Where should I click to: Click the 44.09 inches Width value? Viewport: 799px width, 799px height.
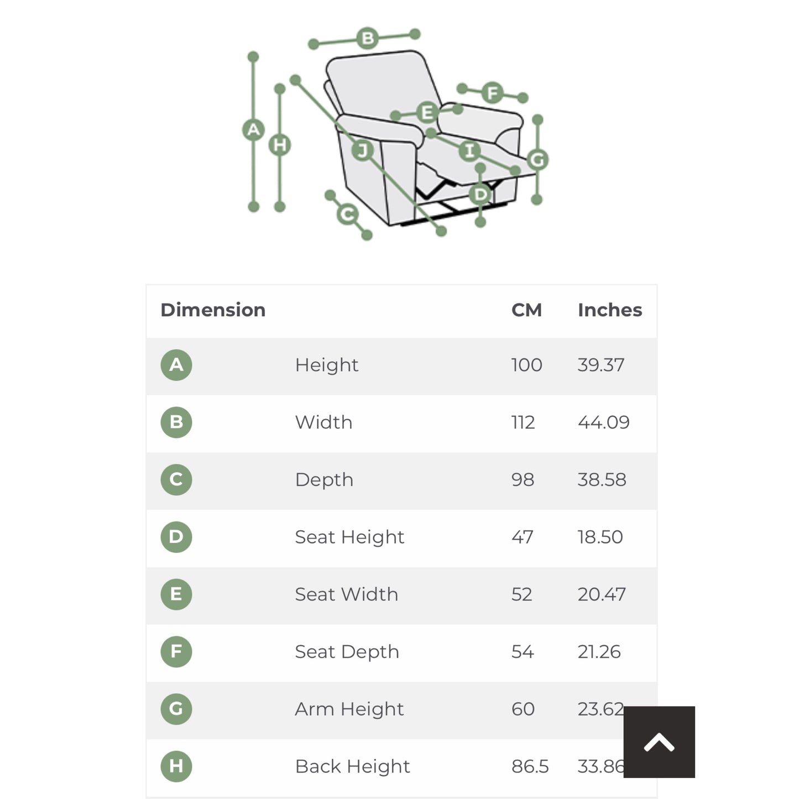click(x=603, y=422)
